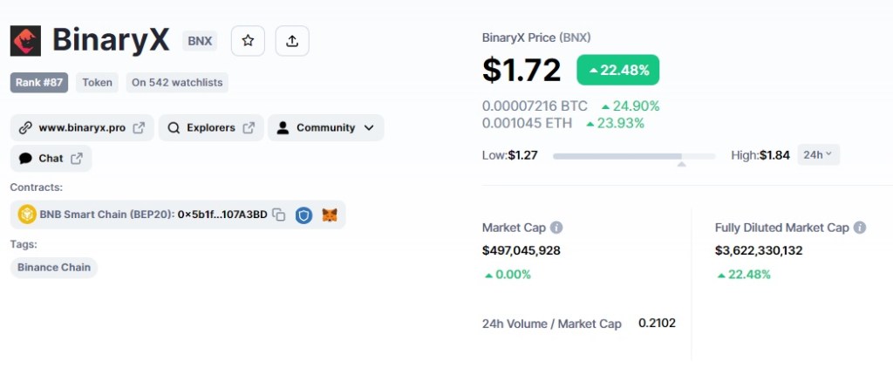This screenshot has width=893, height=368.
Task: Visit the www.binaryx.pro website link
Action: [82, 127]
